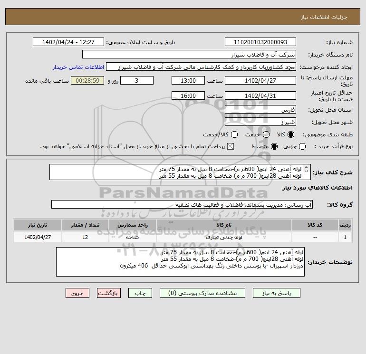Select the متوسط purchase type radio

click(x=274, y=146)
